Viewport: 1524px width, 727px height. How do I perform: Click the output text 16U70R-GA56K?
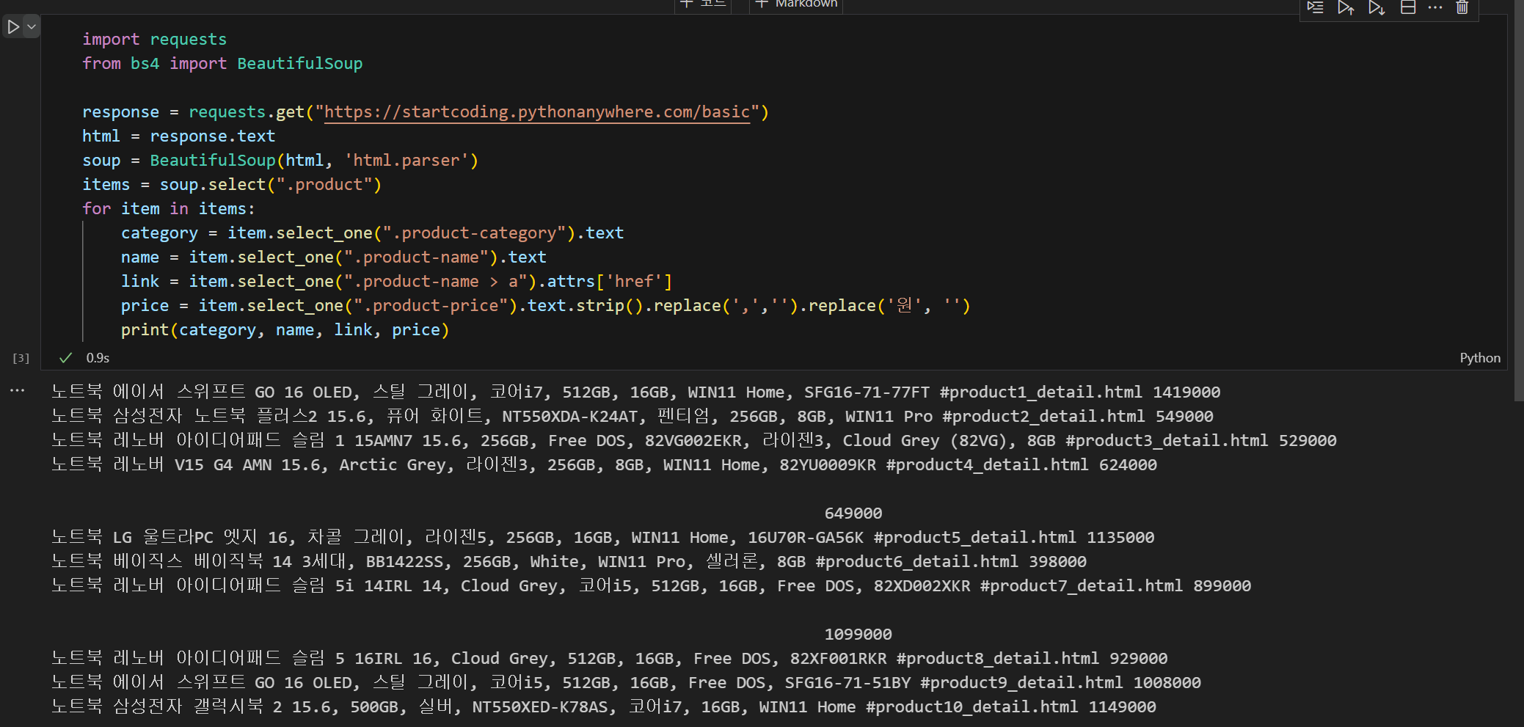(806, 538)
